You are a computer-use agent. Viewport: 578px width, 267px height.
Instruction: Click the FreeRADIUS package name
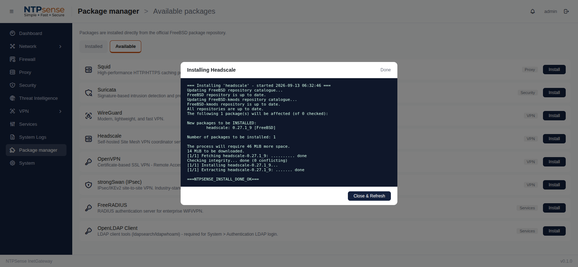(x=112, y=205)
